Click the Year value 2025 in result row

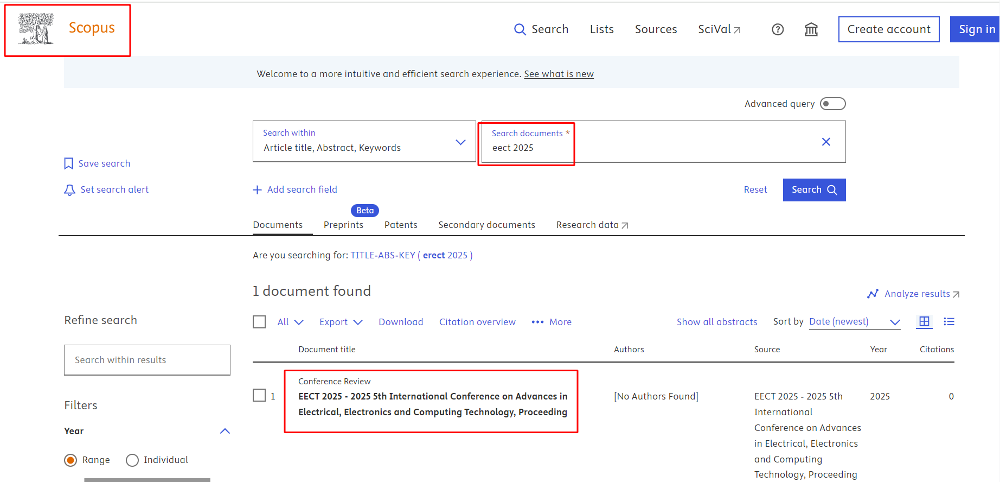click(880, 396)
